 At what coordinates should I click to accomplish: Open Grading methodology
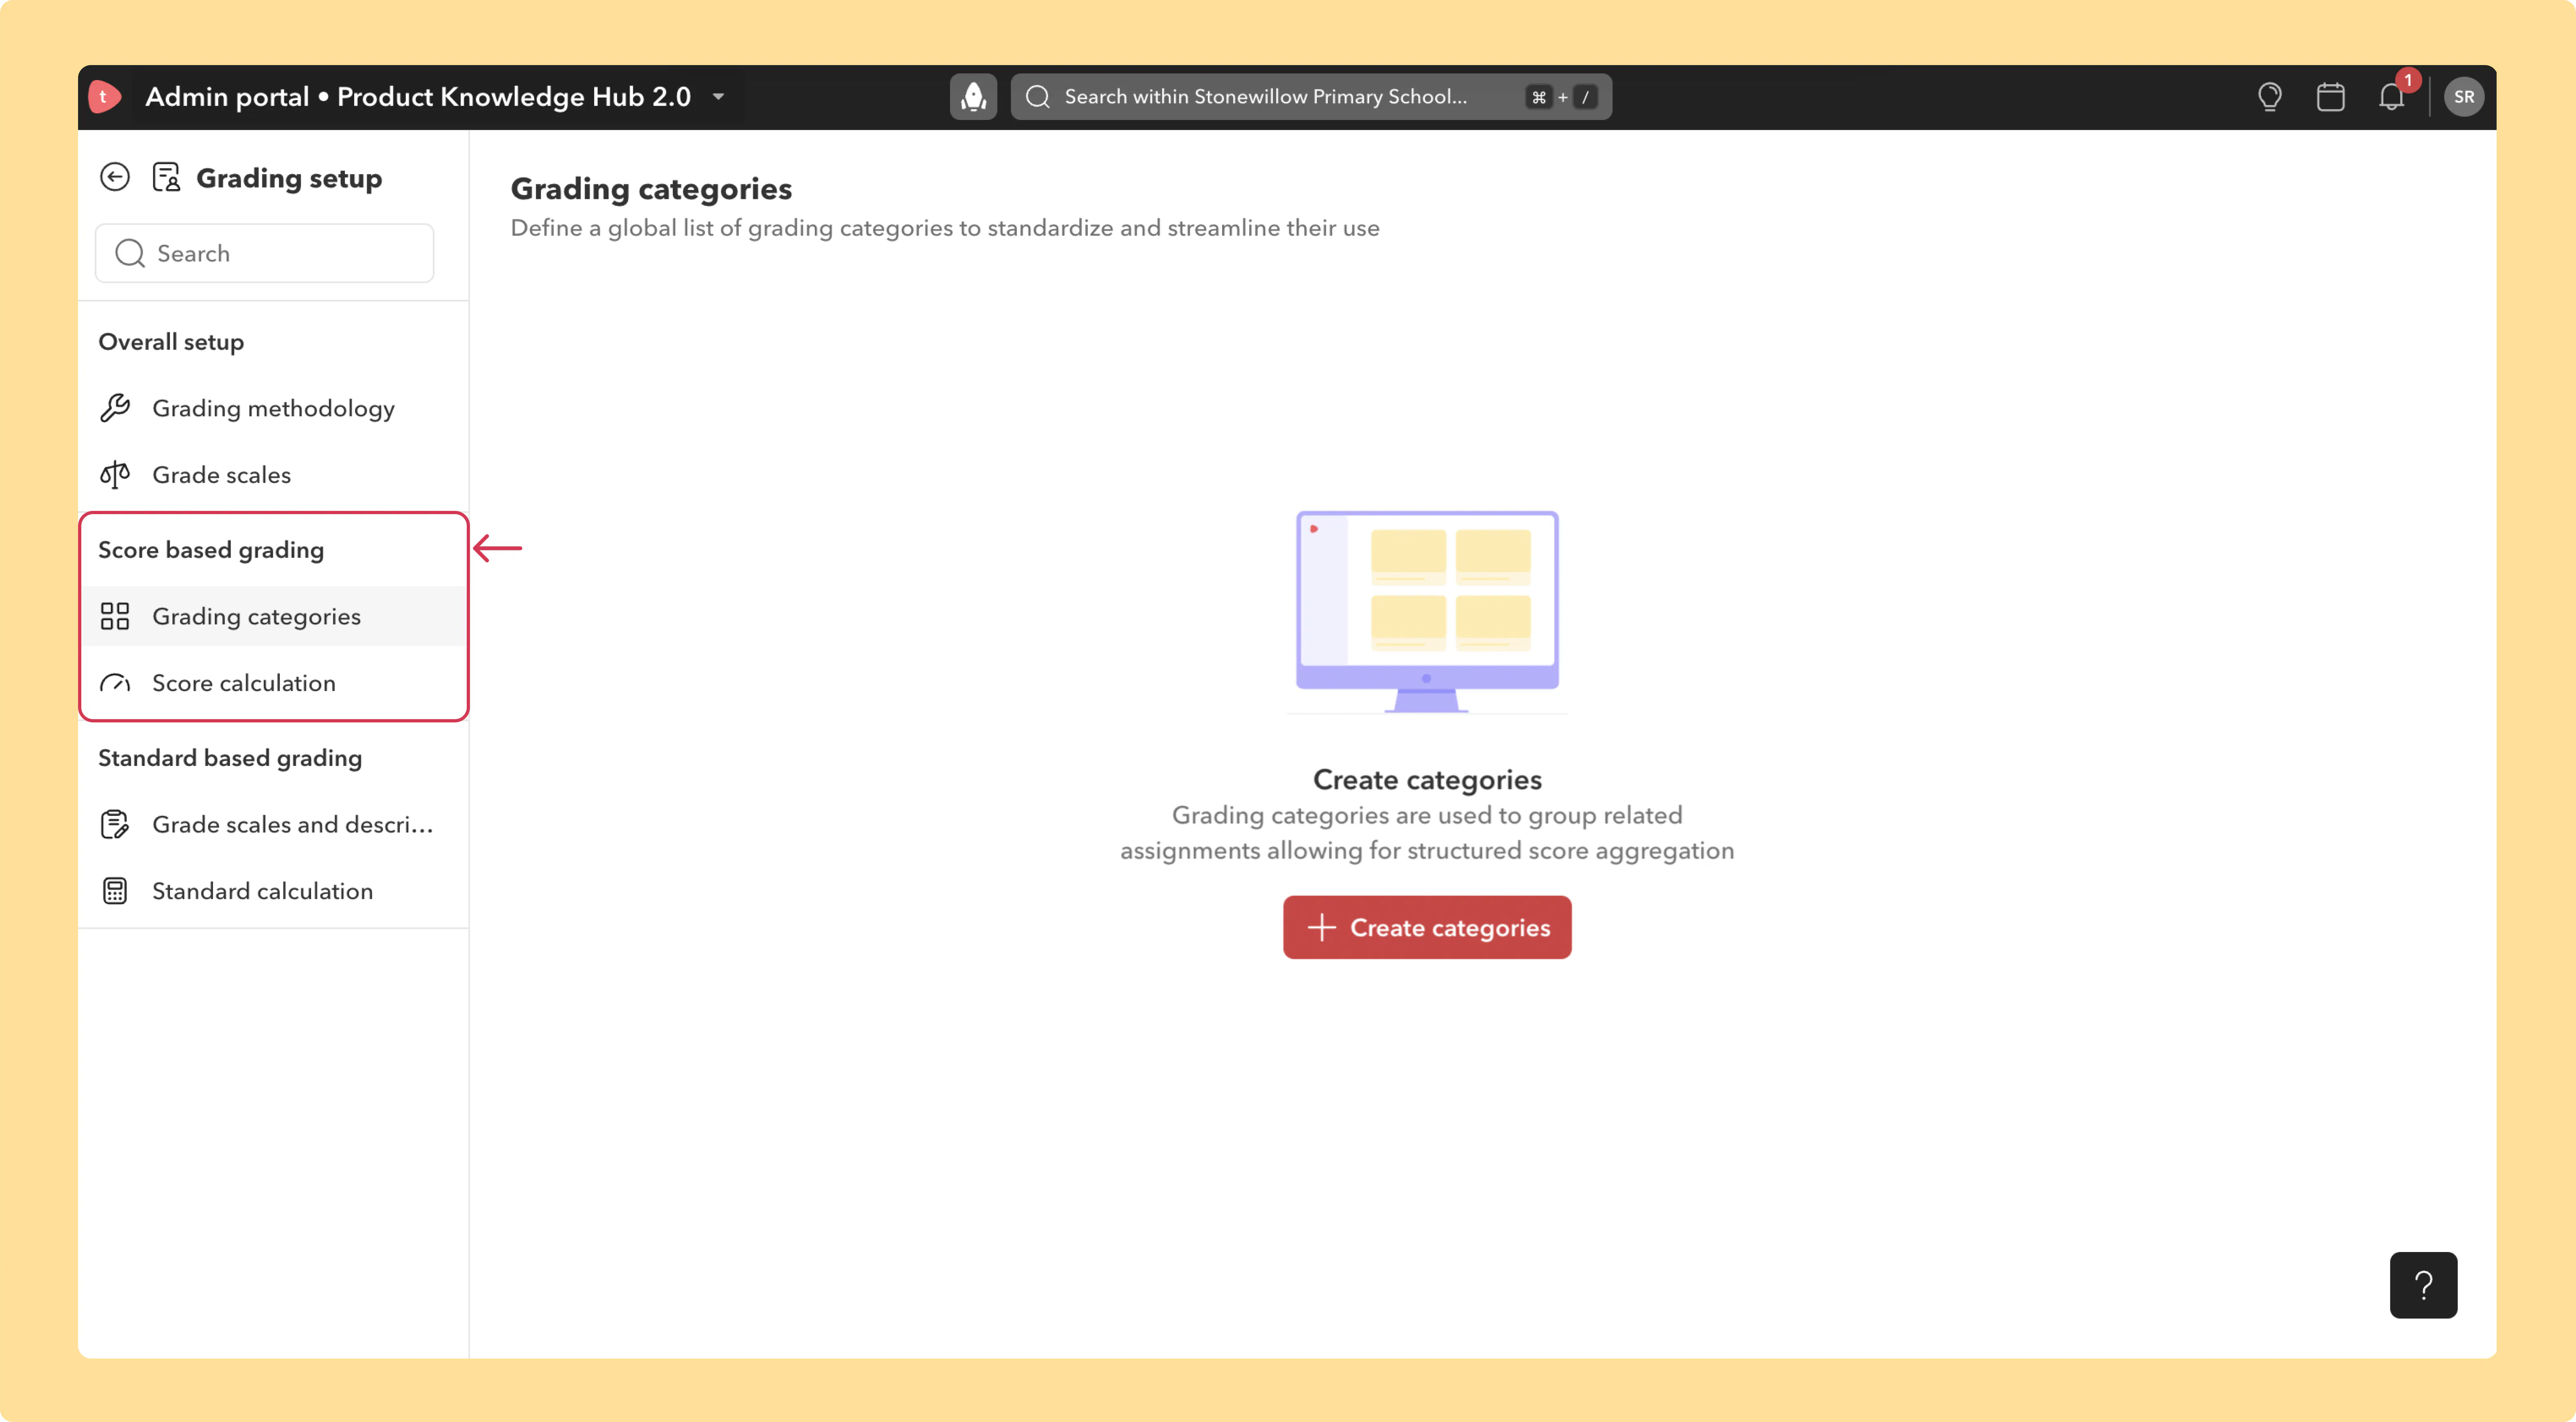click(273, 408)
